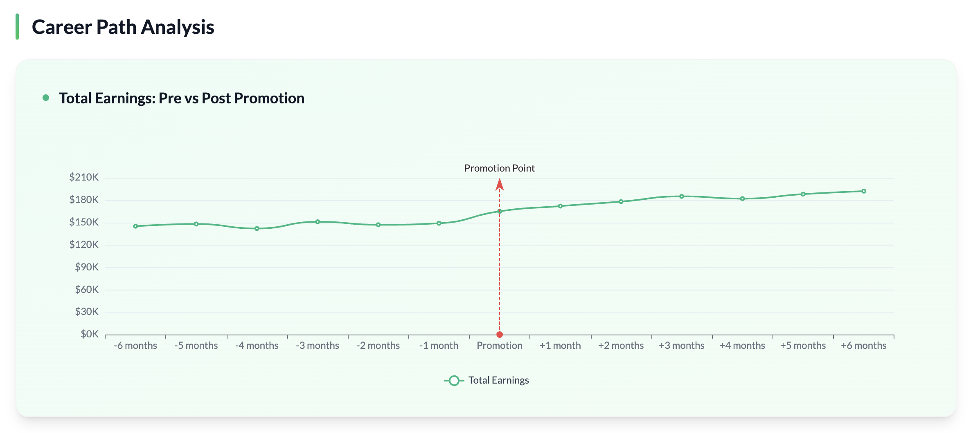Click the +6 months x-axis label
The image size is (973, 433).
864,346
